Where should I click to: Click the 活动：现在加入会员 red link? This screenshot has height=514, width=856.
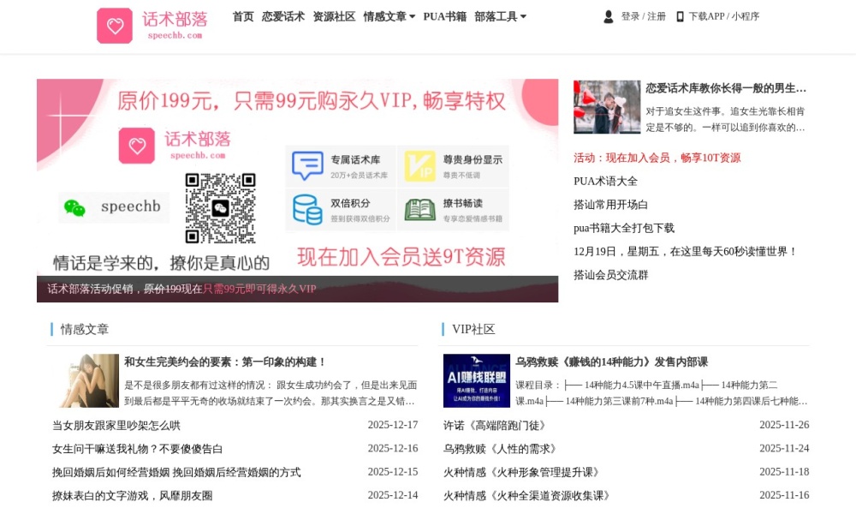pyautogui.click(x=657, y=158)
